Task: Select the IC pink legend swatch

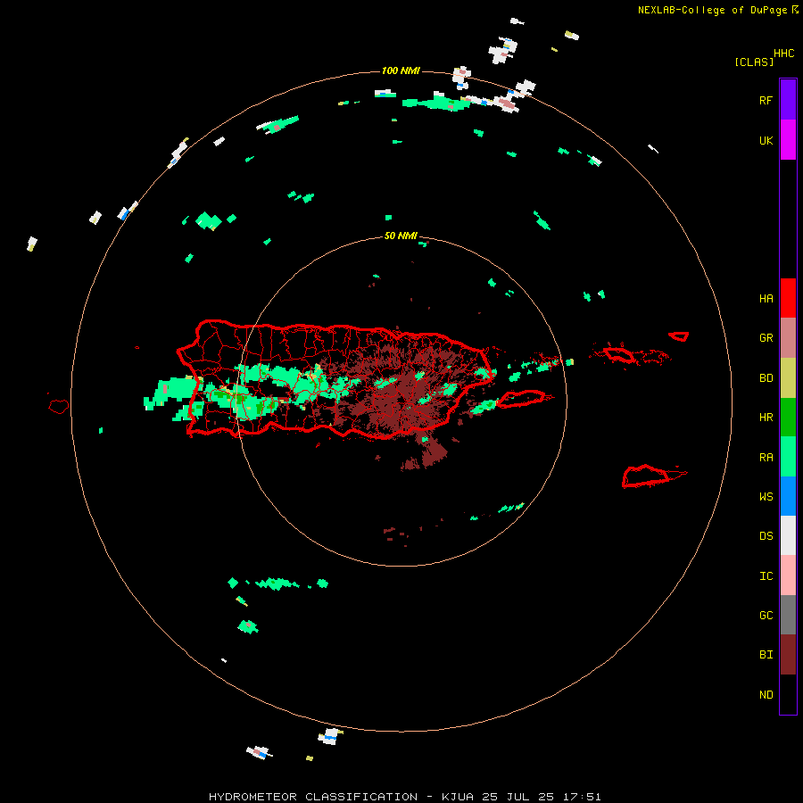Action: [x=788, y=575]
